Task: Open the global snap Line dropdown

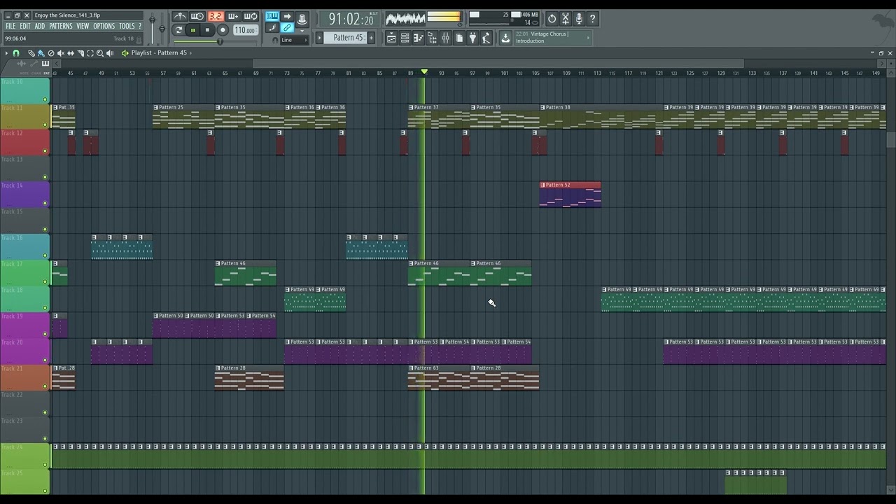Action: pos(295,40)
